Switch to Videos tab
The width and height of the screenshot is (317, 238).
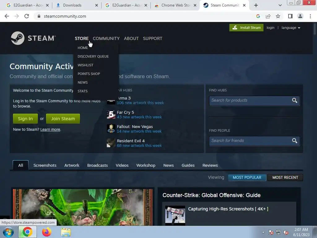click(122, 165)
